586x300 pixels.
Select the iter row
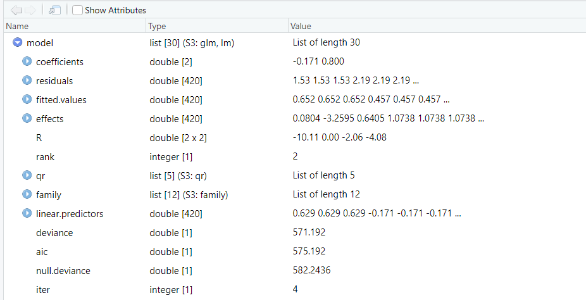[x=44, y=289]
